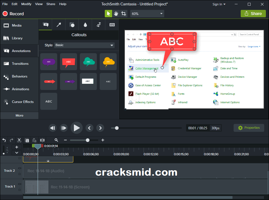Open the Arrows and Lines tab
This screenshot has height=200, width=269.
(59, 25)
